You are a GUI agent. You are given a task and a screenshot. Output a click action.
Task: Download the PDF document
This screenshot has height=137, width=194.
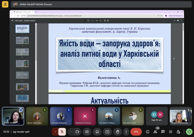175,20
